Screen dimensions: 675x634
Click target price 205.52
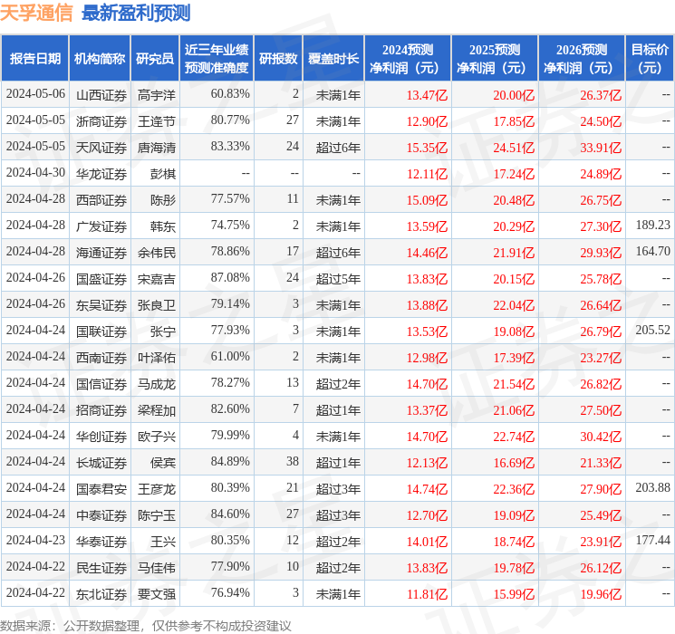[x=653, y=330]
